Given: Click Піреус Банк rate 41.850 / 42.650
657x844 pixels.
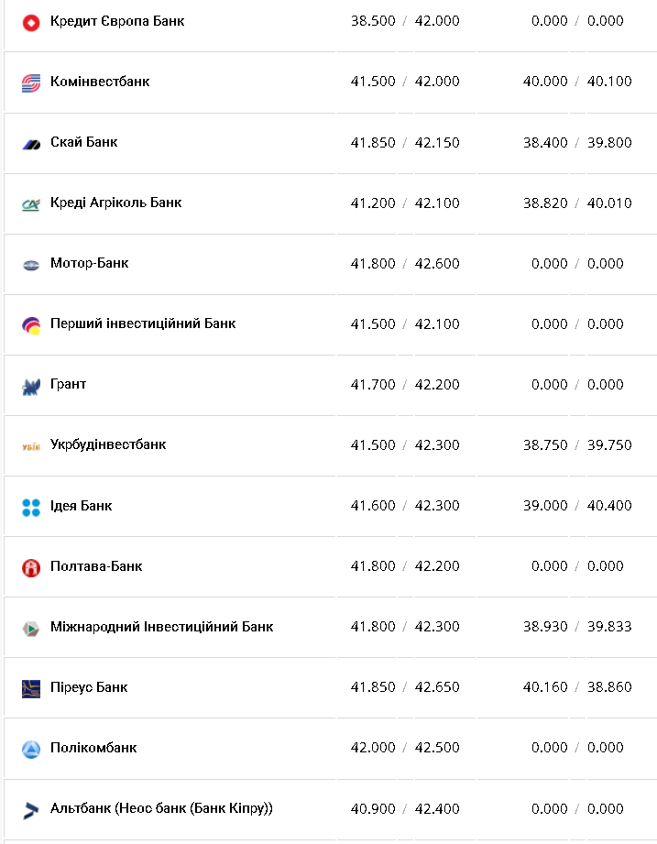Looking at the screenshot, I should [x=405, y=687].
